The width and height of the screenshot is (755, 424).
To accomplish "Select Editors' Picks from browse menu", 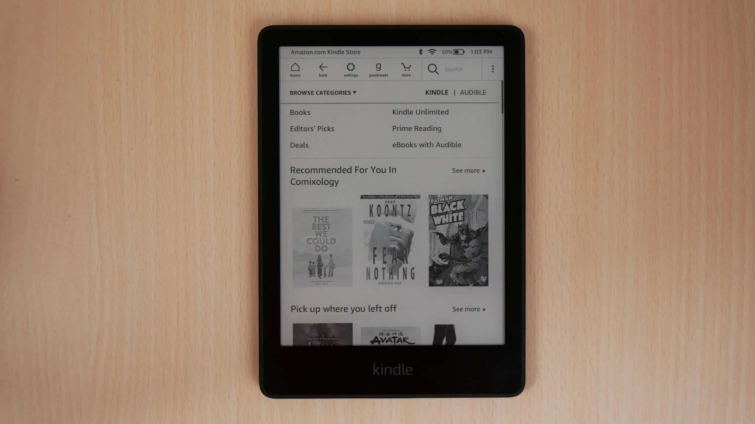I will click(x=312, y=128).
